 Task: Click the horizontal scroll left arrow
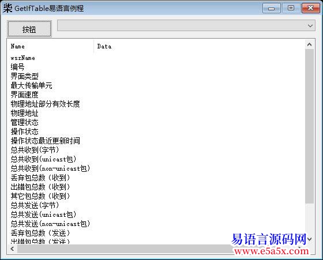[x=12, y=248]
